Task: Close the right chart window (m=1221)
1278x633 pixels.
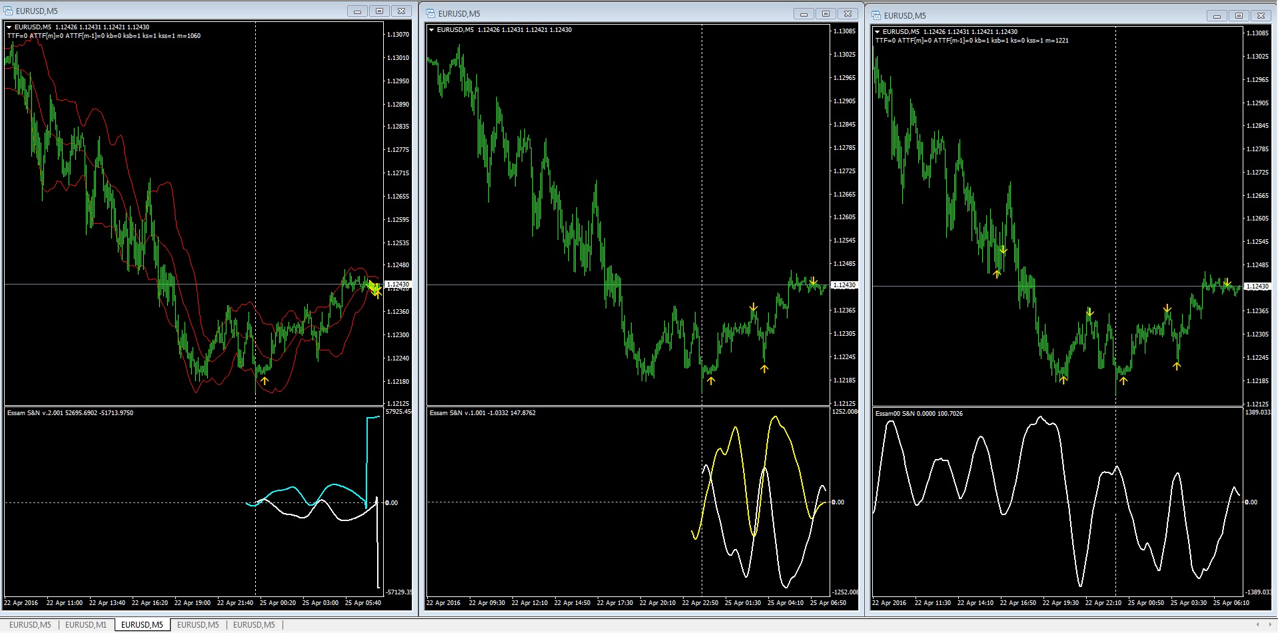Action: pyautogui.click(x=1261, y=16)
